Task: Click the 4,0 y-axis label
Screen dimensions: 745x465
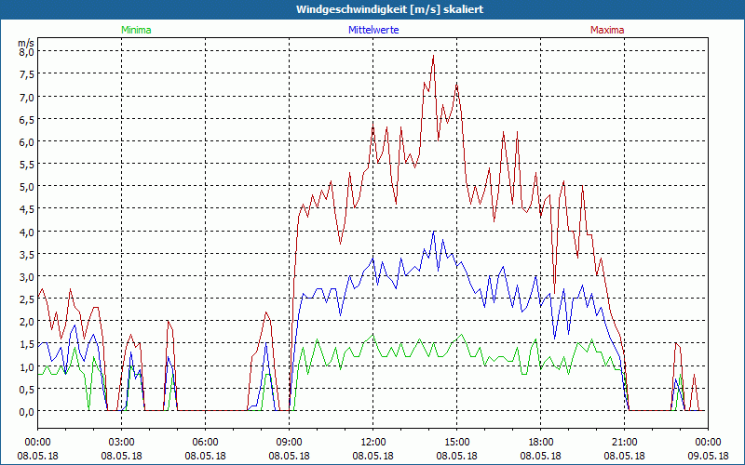Action: click(x=27, y=232)
